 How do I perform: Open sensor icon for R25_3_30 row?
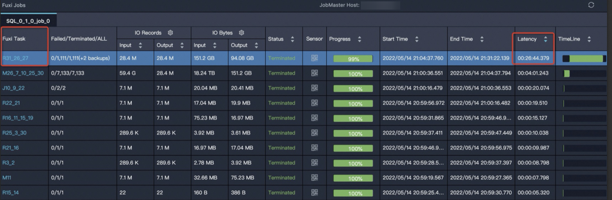coord(314,133)
